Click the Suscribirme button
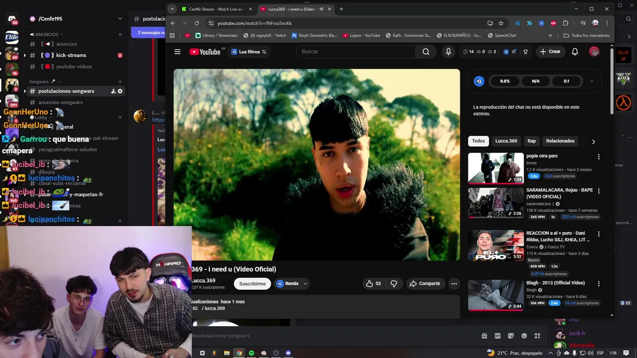This screenshot has height=358, width=637. 252,283
